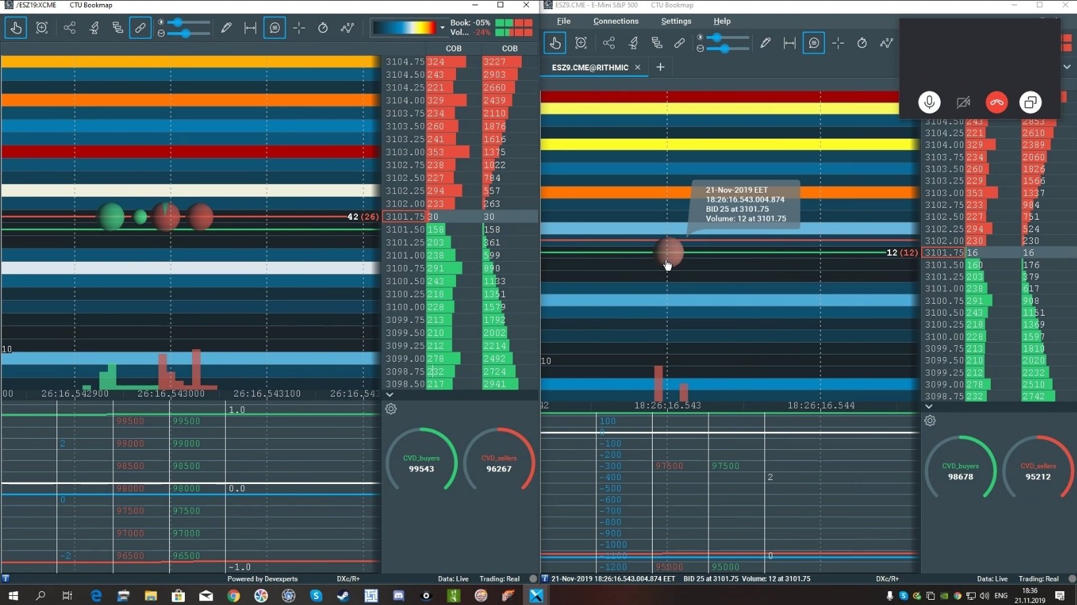Open the Connections menu
Screen dimensions: 1077x605
[x=615, y=21]
